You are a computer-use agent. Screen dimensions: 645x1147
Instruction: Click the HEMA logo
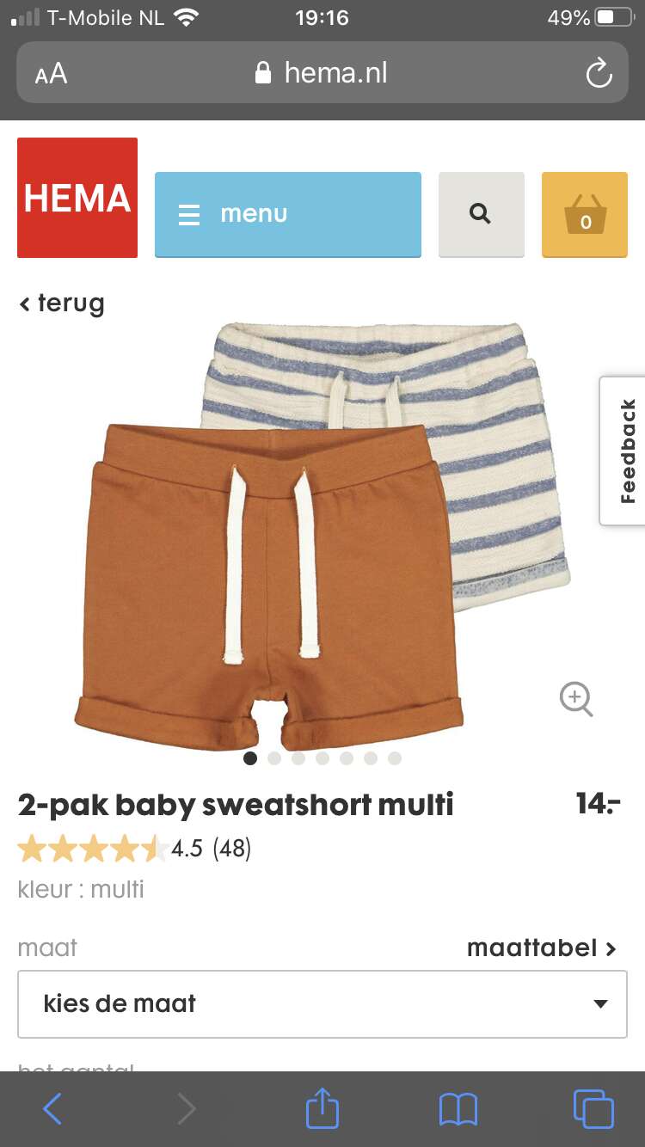[x=77, y=198]
